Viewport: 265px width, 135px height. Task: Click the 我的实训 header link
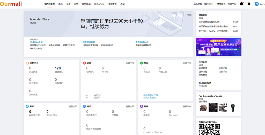[x=208, y=4]
